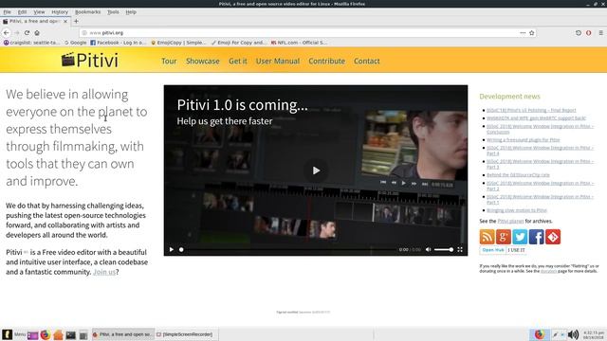Screen dimensions: 607x341
Task: Mute the video with the speaker icon
Action: point(428,250)
